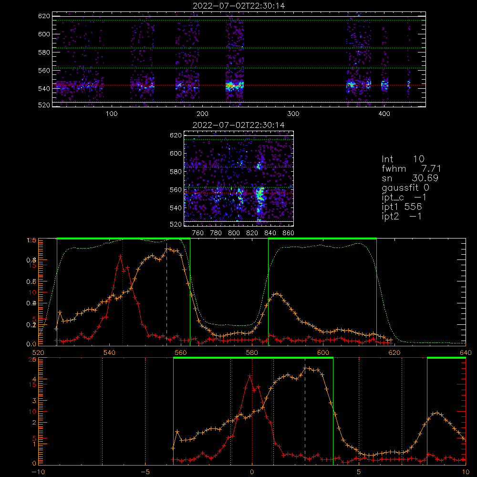Click x-axis label 5 of lower plot

pos(359,472)
